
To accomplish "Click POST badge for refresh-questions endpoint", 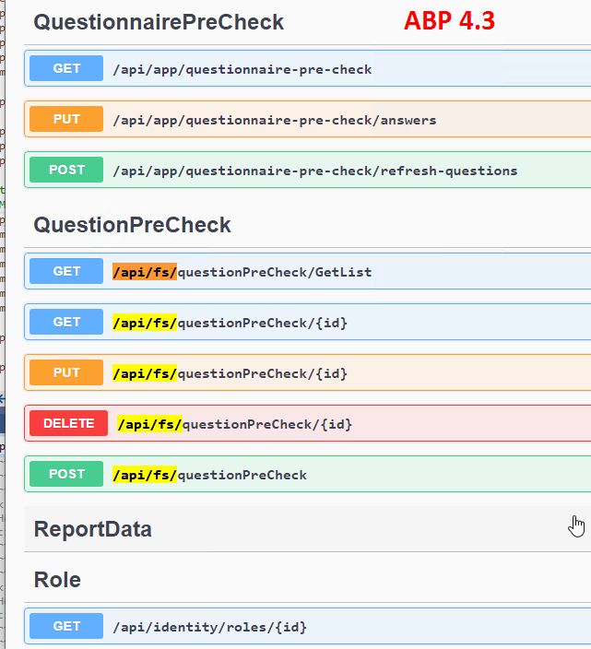I will 66,171.
